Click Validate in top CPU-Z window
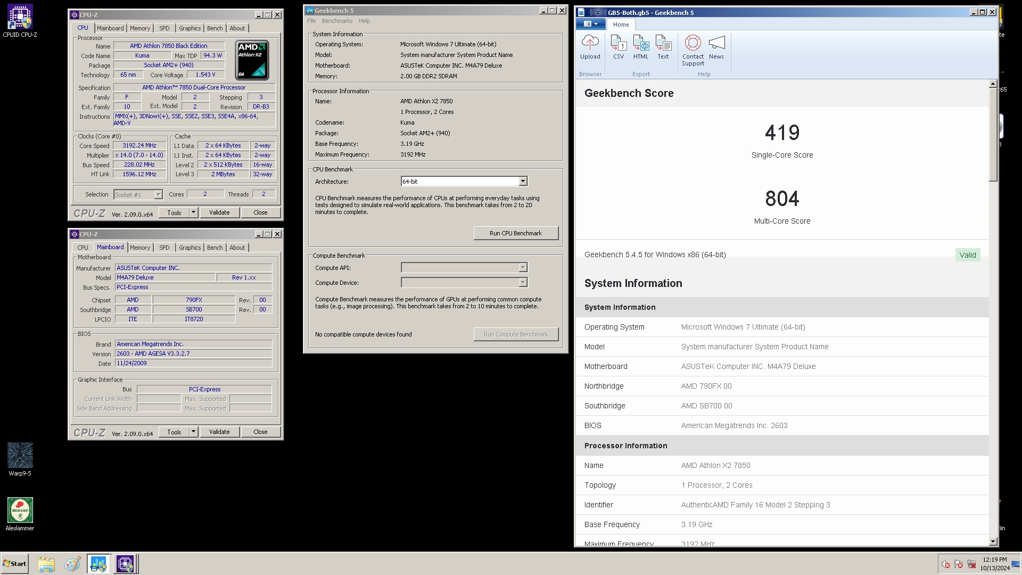The height and width of the screenshot is (575, 1022). (x=219, y=212)
